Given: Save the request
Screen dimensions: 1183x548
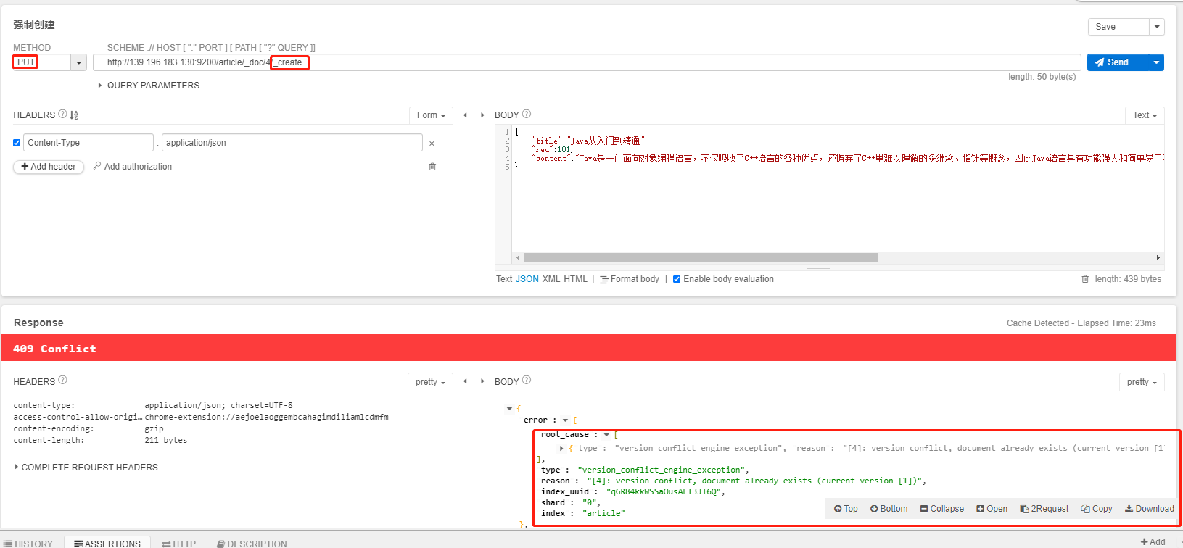Looking at the screenshot, I should [x=1118, y=27].
